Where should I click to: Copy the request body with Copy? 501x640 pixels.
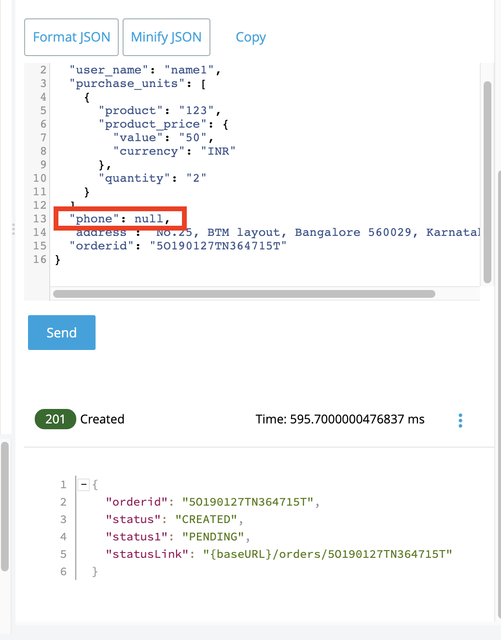(250, 37)
